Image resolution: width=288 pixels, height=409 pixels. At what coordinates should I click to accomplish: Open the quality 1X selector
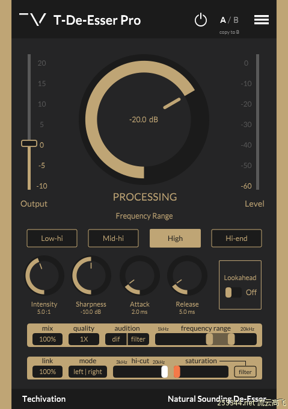point(84,339)
